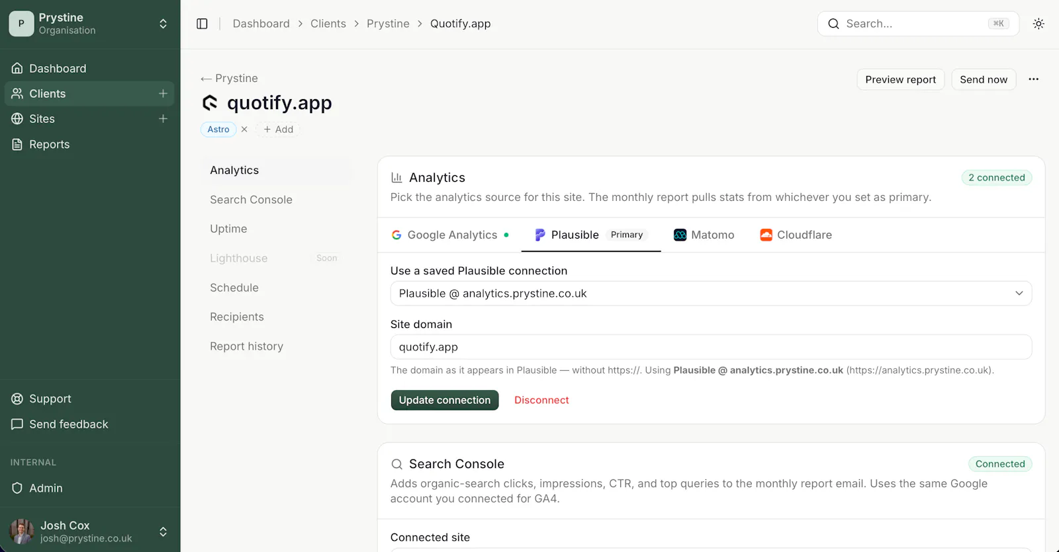The height and width of the screenshot is (552, 1059).
Task: Open the saved Plausible connection dropdown
Action: [x=711, y=294]
